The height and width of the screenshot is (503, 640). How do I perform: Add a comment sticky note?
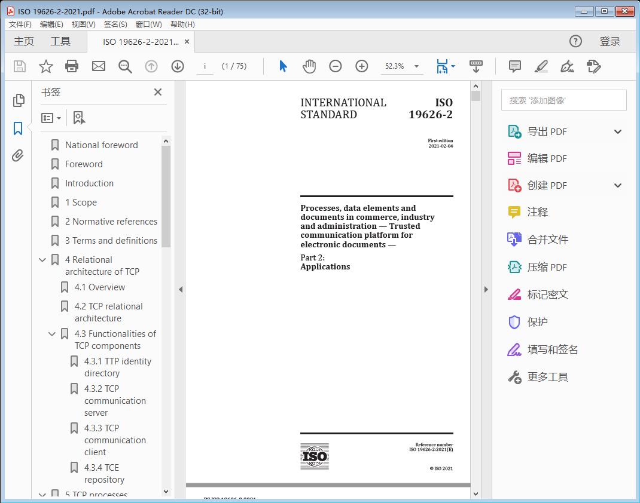(515, 66)
